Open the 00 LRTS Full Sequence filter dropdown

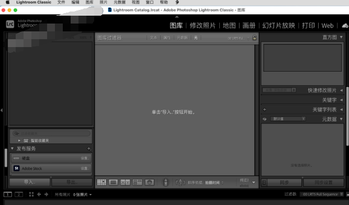[x=322, y=195]
